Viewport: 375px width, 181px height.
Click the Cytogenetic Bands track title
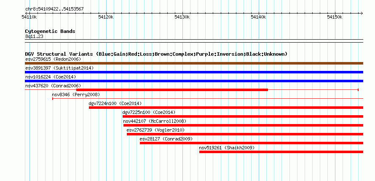[x=50, y=31]
